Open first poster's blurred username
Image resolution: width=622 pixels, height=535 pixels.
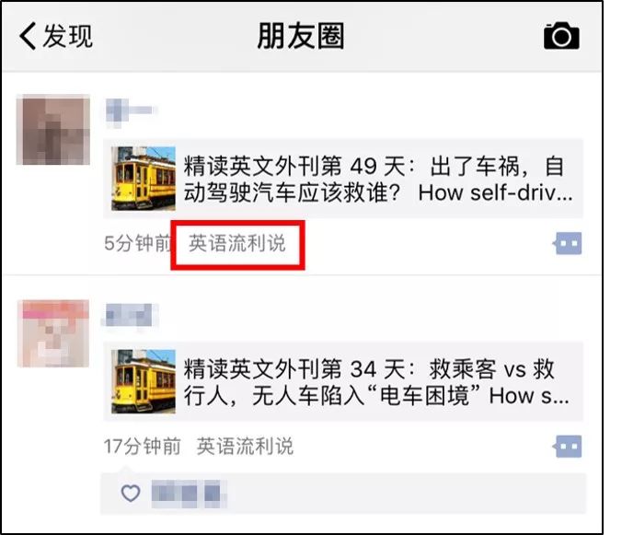pyautogui.click(x=131, y=112)
